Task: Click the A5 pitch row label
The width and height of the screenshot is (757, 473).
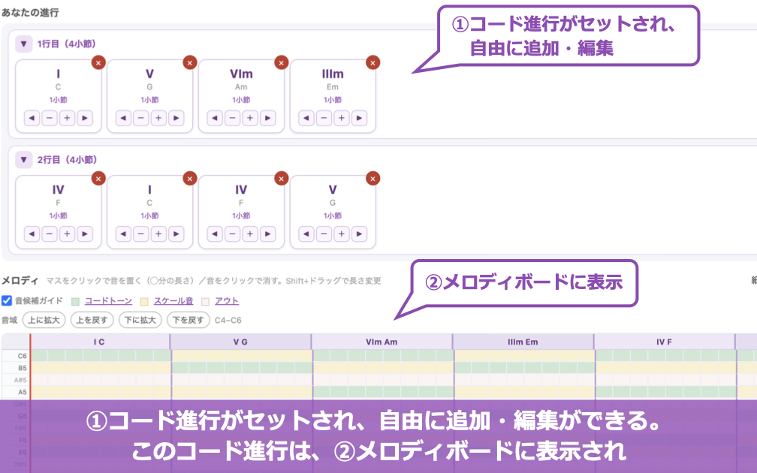Action: click(x=16, y=392)
